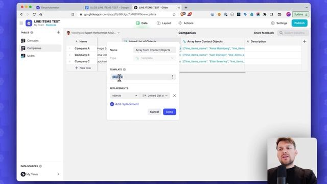
Task: Open the Joined List replacement column dropdown
Action: click(x=155, y=96)
